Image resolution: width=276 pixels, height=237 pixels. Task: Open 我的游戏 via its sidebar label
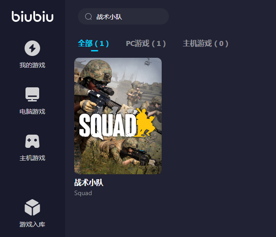pyautogui.click(x=32, y=65)
